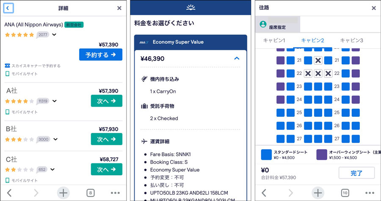
Task: Click the 予約する button for ANA
Action: (x=101, y=55)
